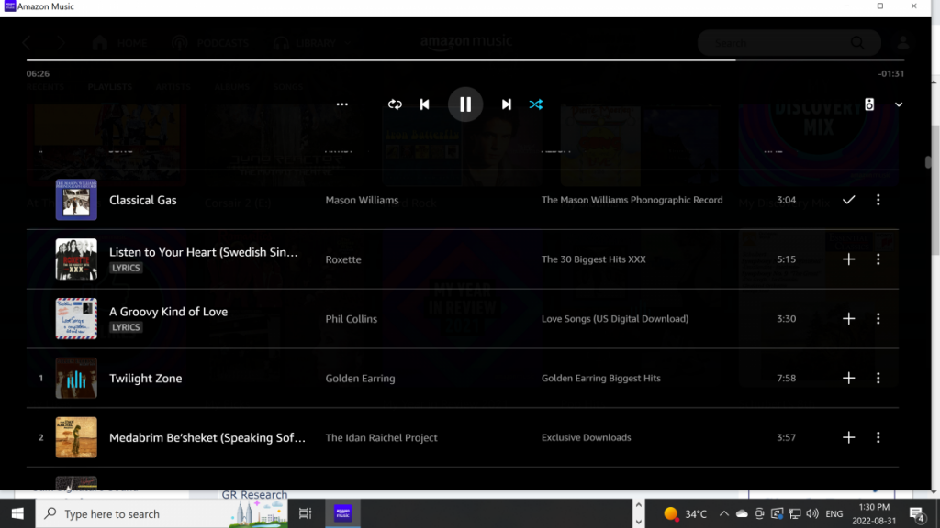940x528 pixels.
Task: Open options menu for A Groovy Kind of Love
Action: click(x=878, y=318)
